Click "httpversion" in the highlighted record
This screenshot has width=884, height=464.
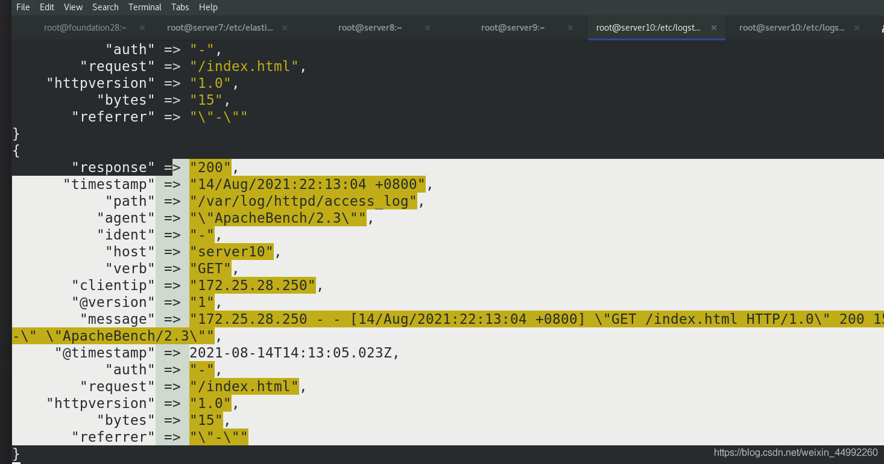[x=101, y=403]
